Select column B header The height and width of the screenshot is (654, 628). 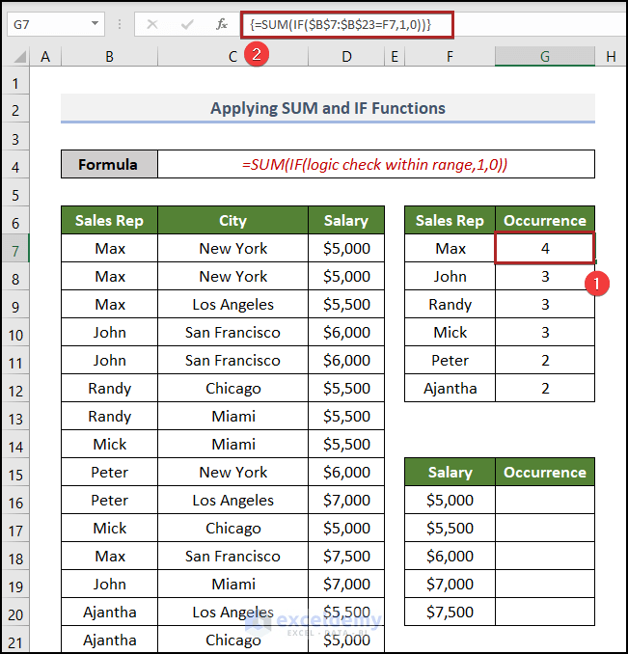tap(109, 56)
